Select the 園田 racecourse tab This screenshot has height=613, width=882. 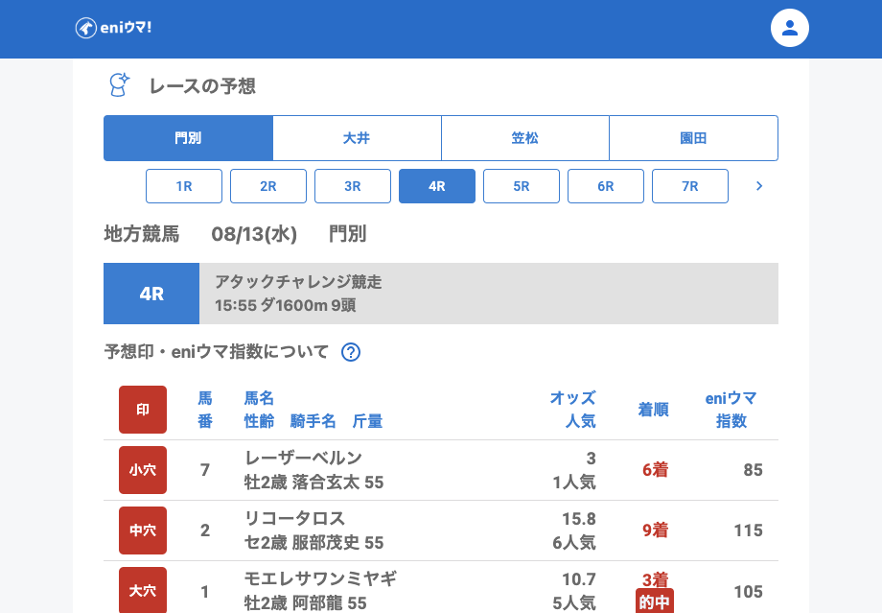click(x=693, y=138)
